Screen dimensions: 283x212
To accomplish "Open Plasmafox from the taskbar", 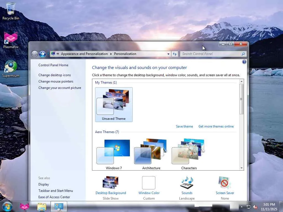I will point(24,206).
